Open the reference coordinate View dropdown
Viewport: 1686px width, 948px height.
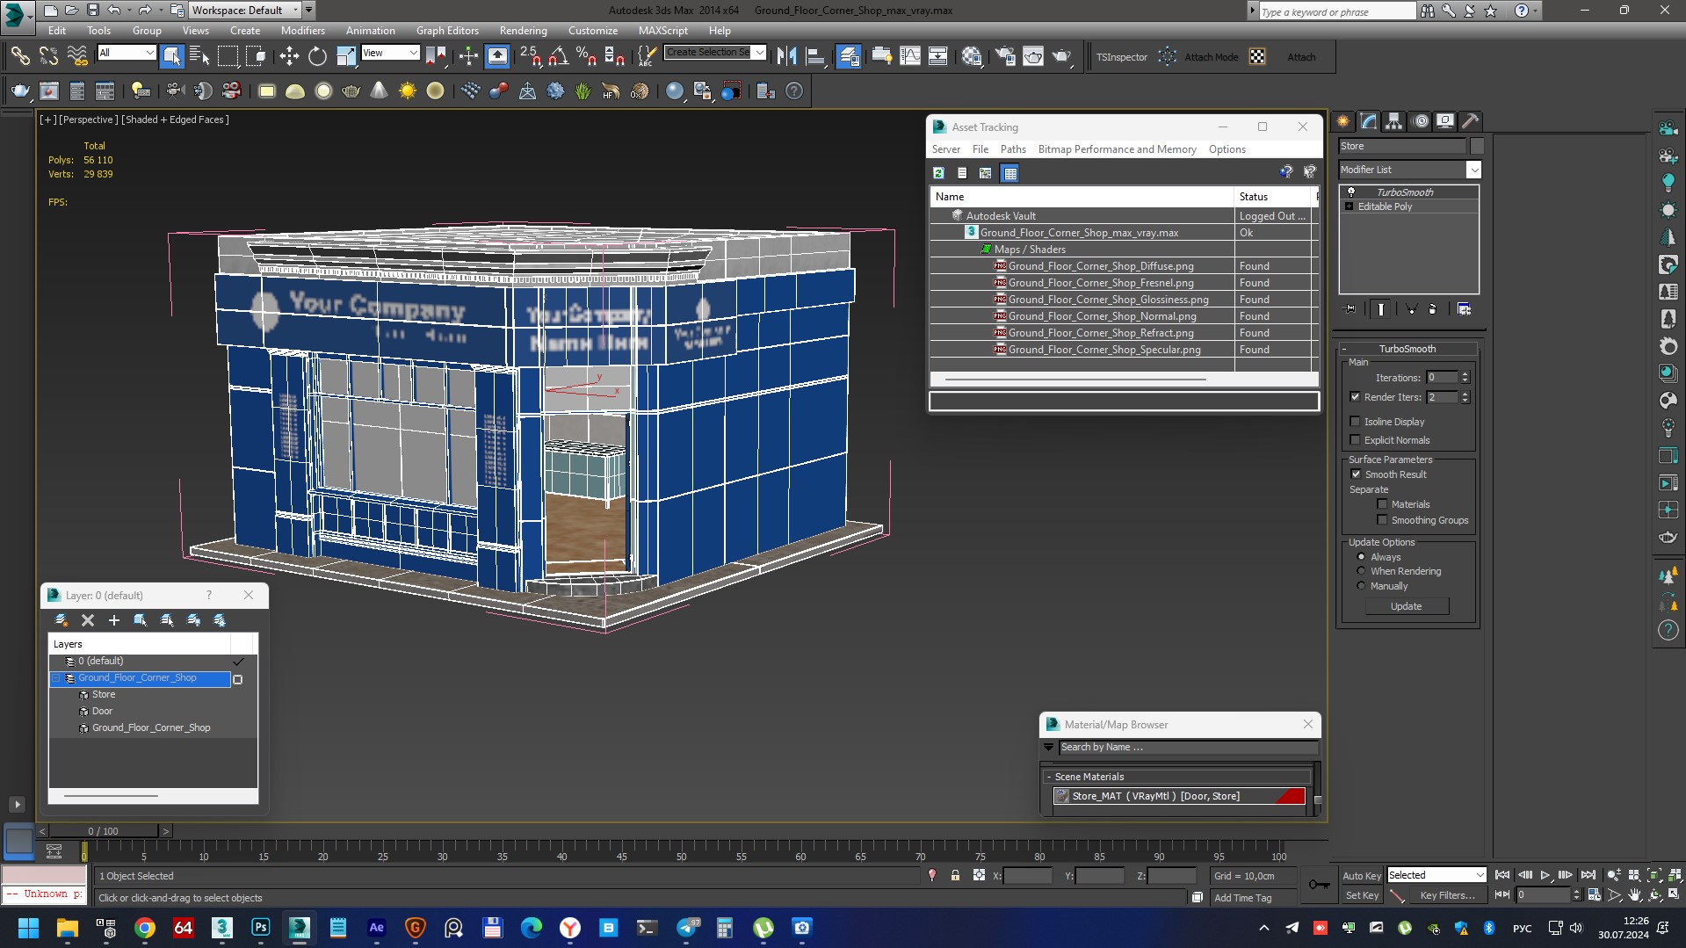coord(390,53)
